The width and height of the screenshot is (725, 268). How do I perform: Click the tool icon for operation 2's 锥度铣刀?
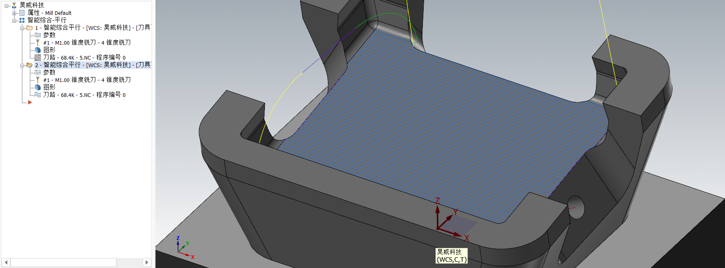38,80
